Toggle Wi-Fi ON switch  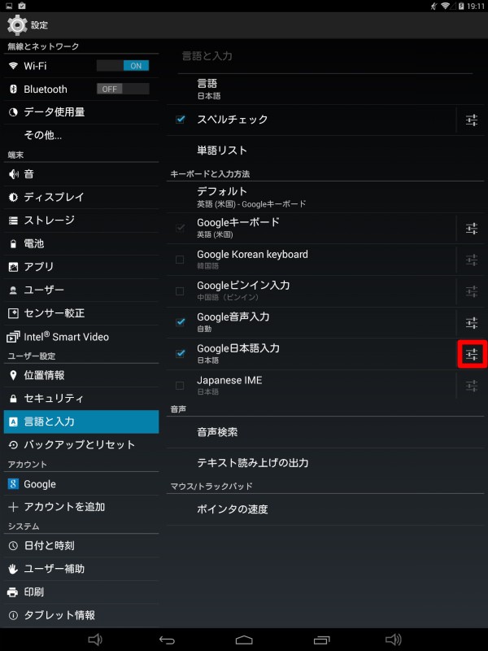(x=123, y=66)
